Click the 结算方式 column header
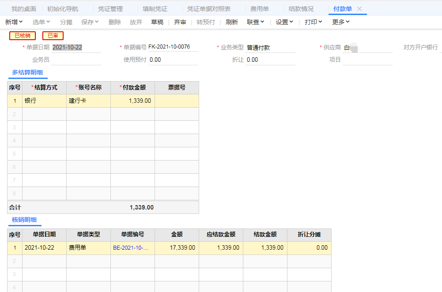 coord(44,88)
